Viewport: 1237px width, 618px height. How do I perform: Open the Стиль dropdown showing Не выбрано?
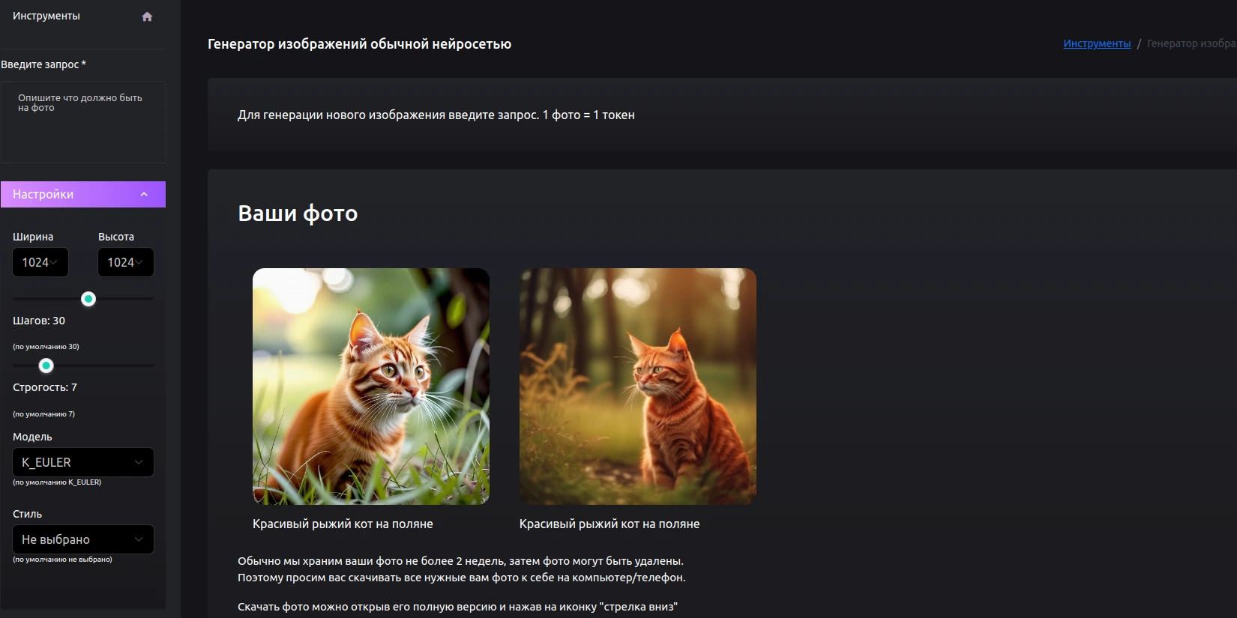point(82,539)
